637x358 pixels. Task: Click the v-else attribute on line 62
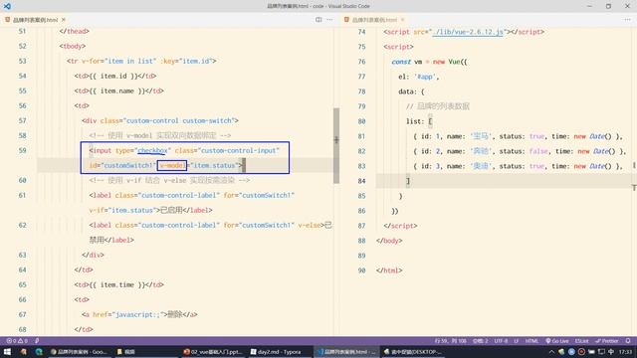pos(310,226)
